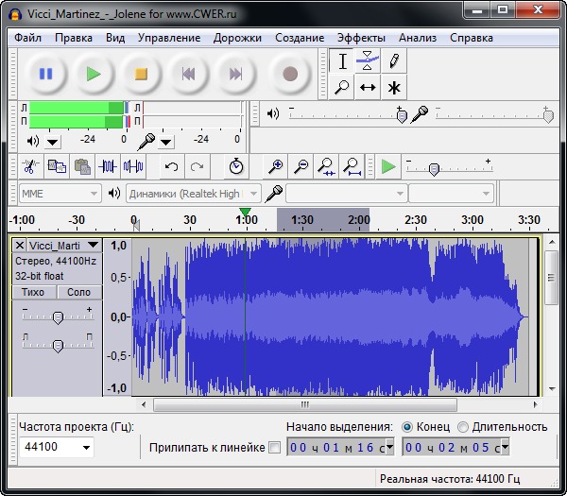567x496 pixels.
Task: Select the Time Shift tool
Action: click(x=369, y=88)
